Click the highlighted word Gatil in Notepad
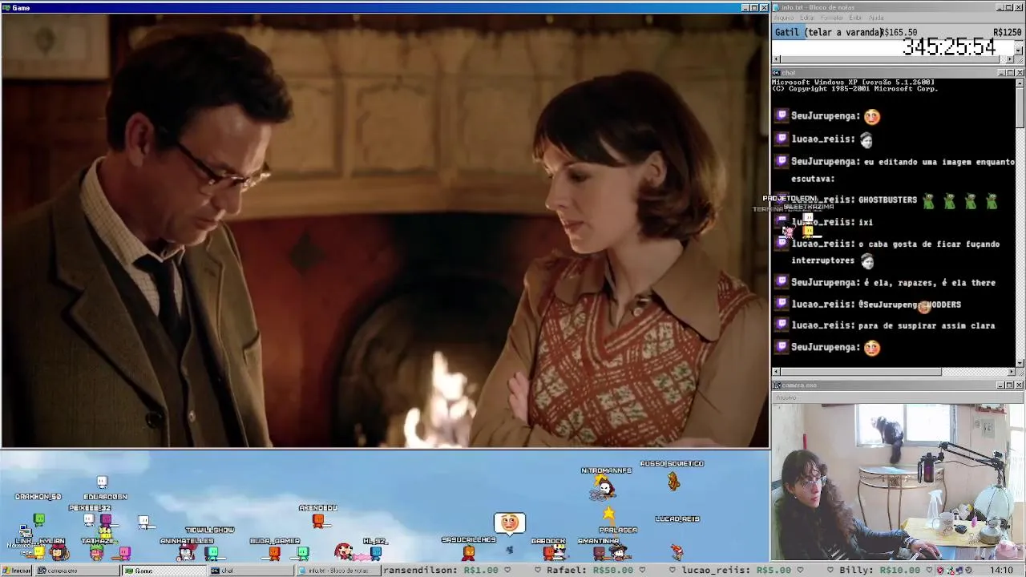Viewport: 1026px width, 577px height. (787, 32)
